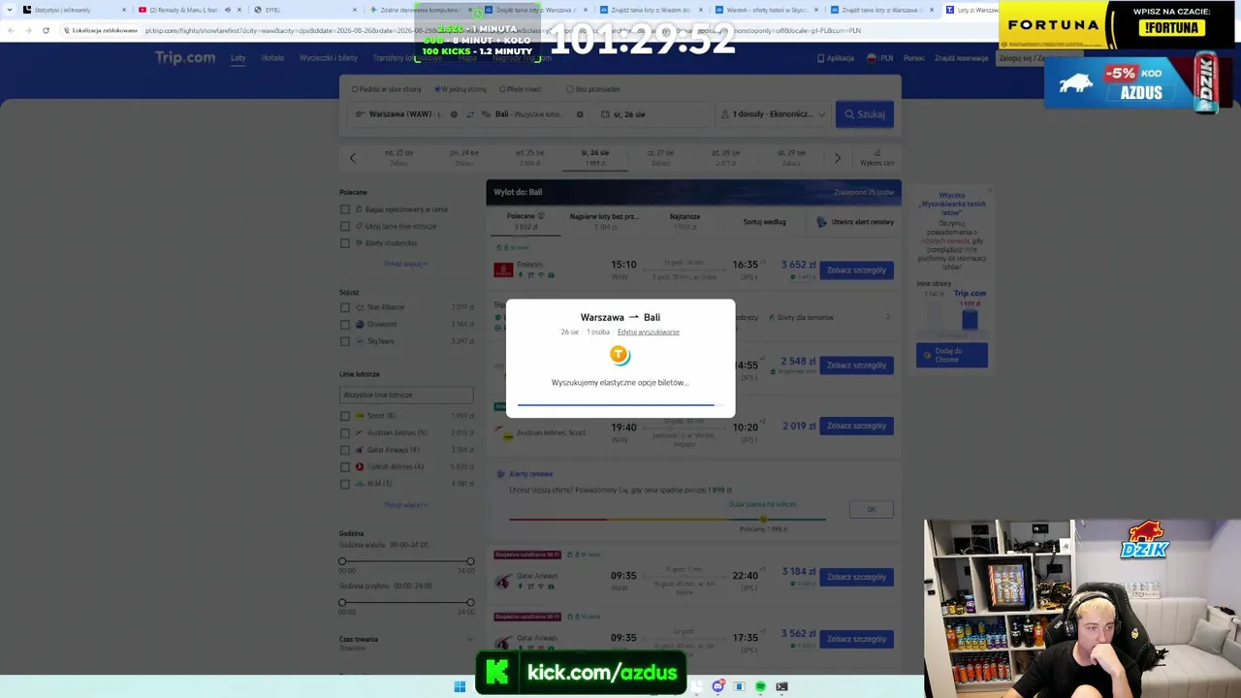Open the Hotele menu item
This screenshot has width=1241, height=698.
[272, 58]
